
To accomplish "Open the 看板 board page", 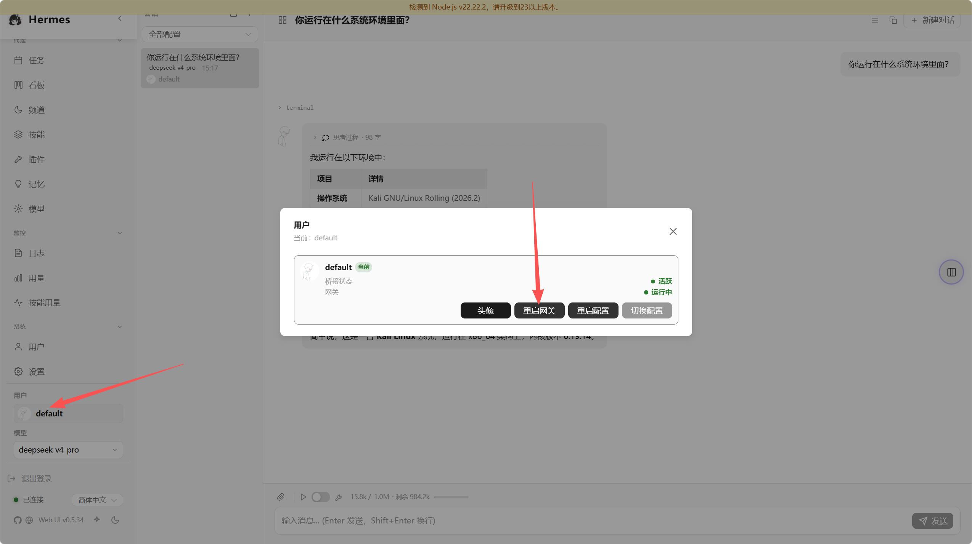I will click(68, 85).
